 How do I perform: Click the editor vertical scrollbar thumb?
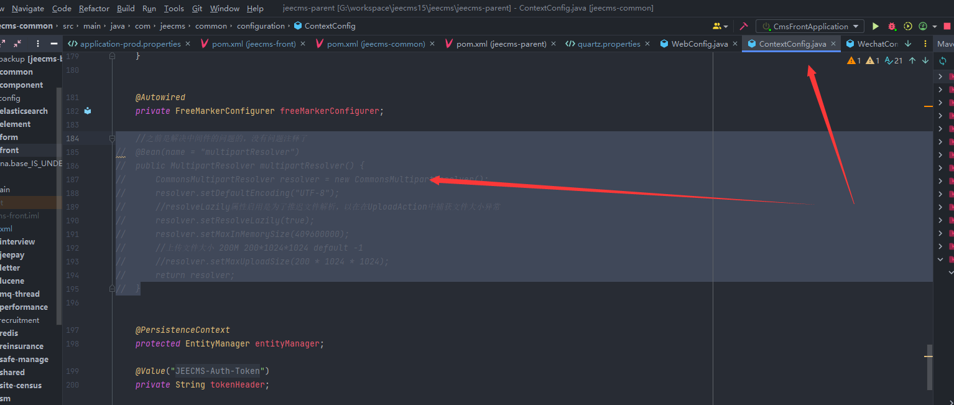(x=930, y=367)
